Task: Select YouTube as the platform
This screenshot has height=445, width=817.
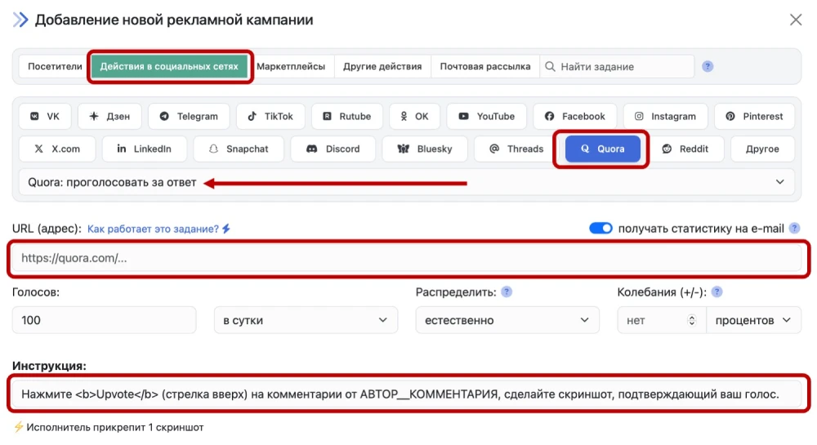Action: pos(487,116)
